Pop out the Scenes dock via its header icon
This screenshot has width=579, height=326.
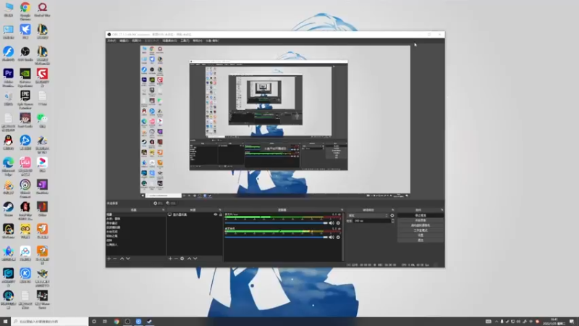pos(164,210)
